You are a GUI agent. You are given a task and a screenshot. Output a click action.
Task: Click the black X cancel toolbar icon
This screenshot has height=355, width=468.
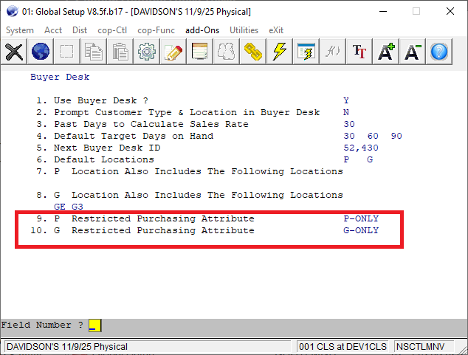pyautogui.click(x=15, y=52)
